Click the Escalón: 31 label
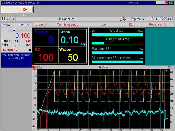Viewport: 175px width, 131px height. coord(100,49)
